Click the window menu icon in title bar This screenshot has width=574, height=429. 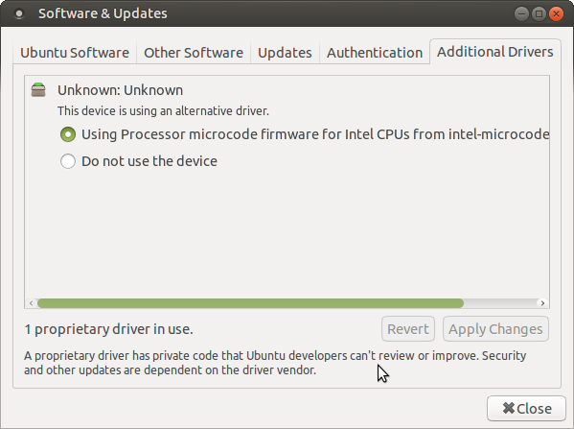tap(18, 14)
